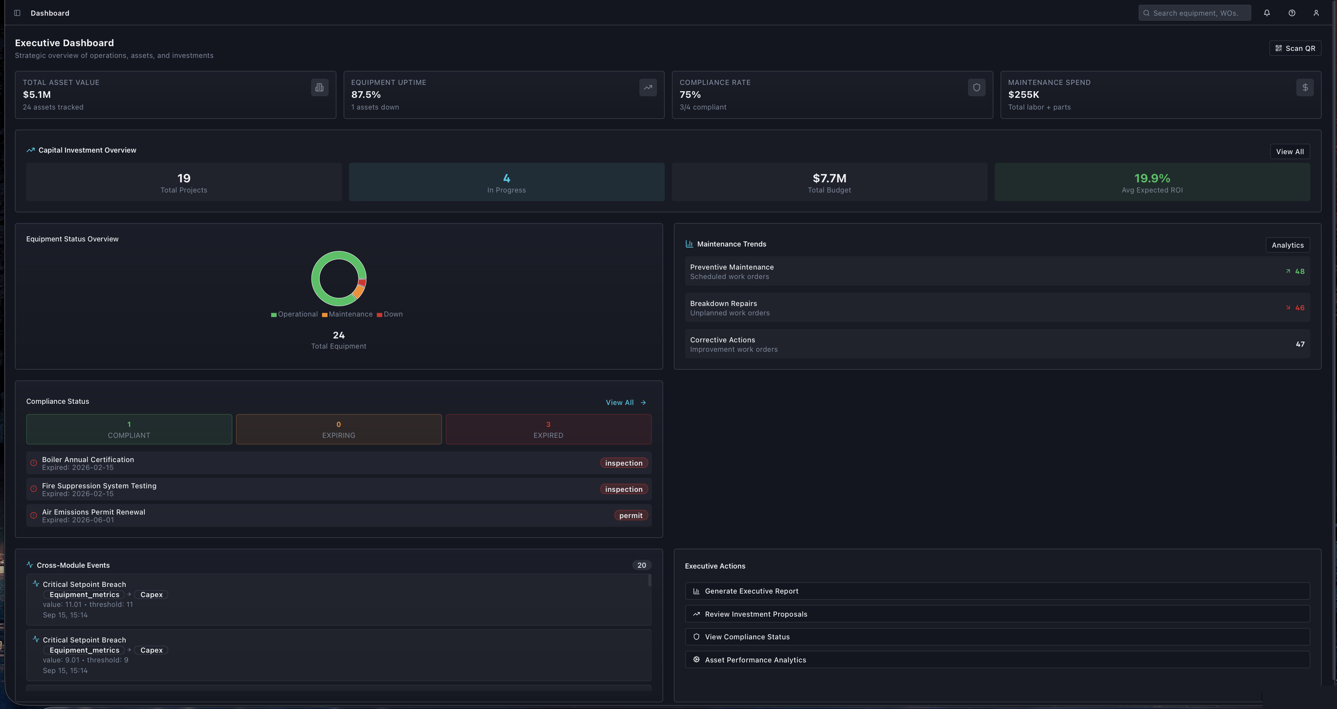Click the search magnifier icon

pos(1146,13)
